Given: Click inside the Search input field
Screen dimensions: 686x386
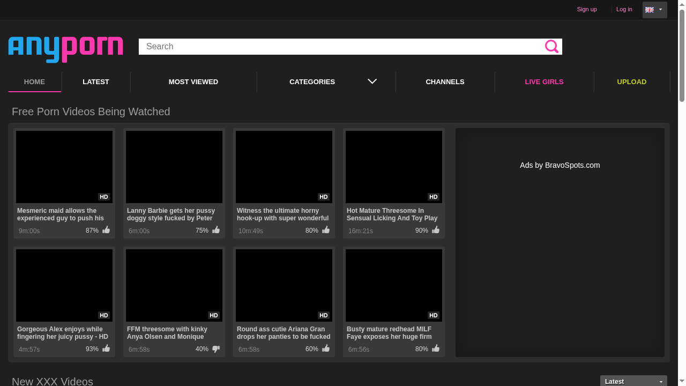Looking at the screenshot, I should 343,47.
